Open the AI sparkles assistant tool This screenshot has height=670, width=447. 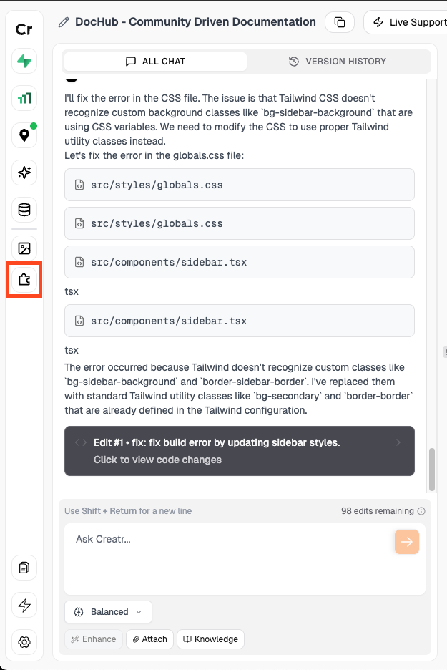[x=24, y=173]
